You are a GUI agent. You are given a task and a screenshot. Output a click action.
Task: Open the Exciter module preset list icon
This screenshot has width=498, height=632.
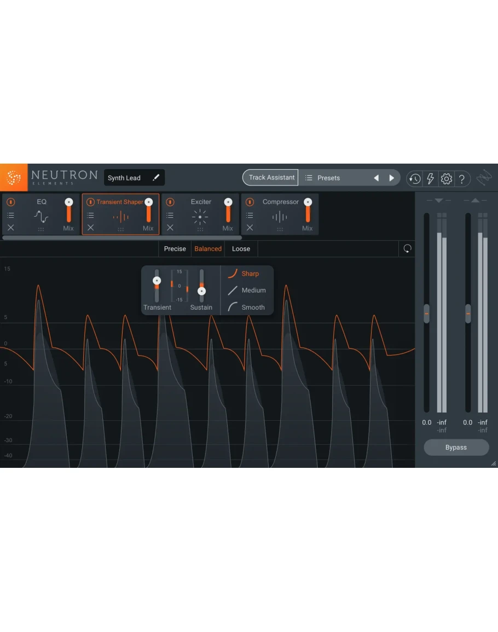click(170, 216)
